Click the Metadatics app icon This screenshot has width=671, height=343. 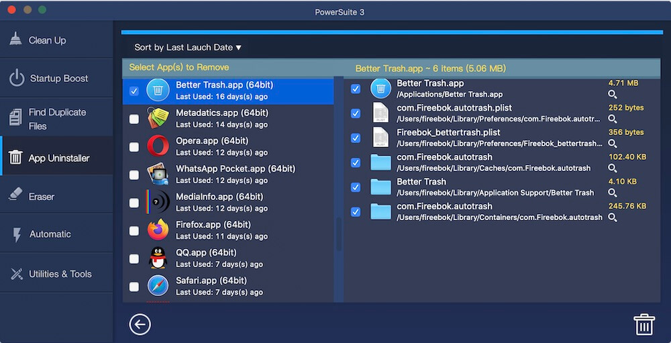(158, 118)
